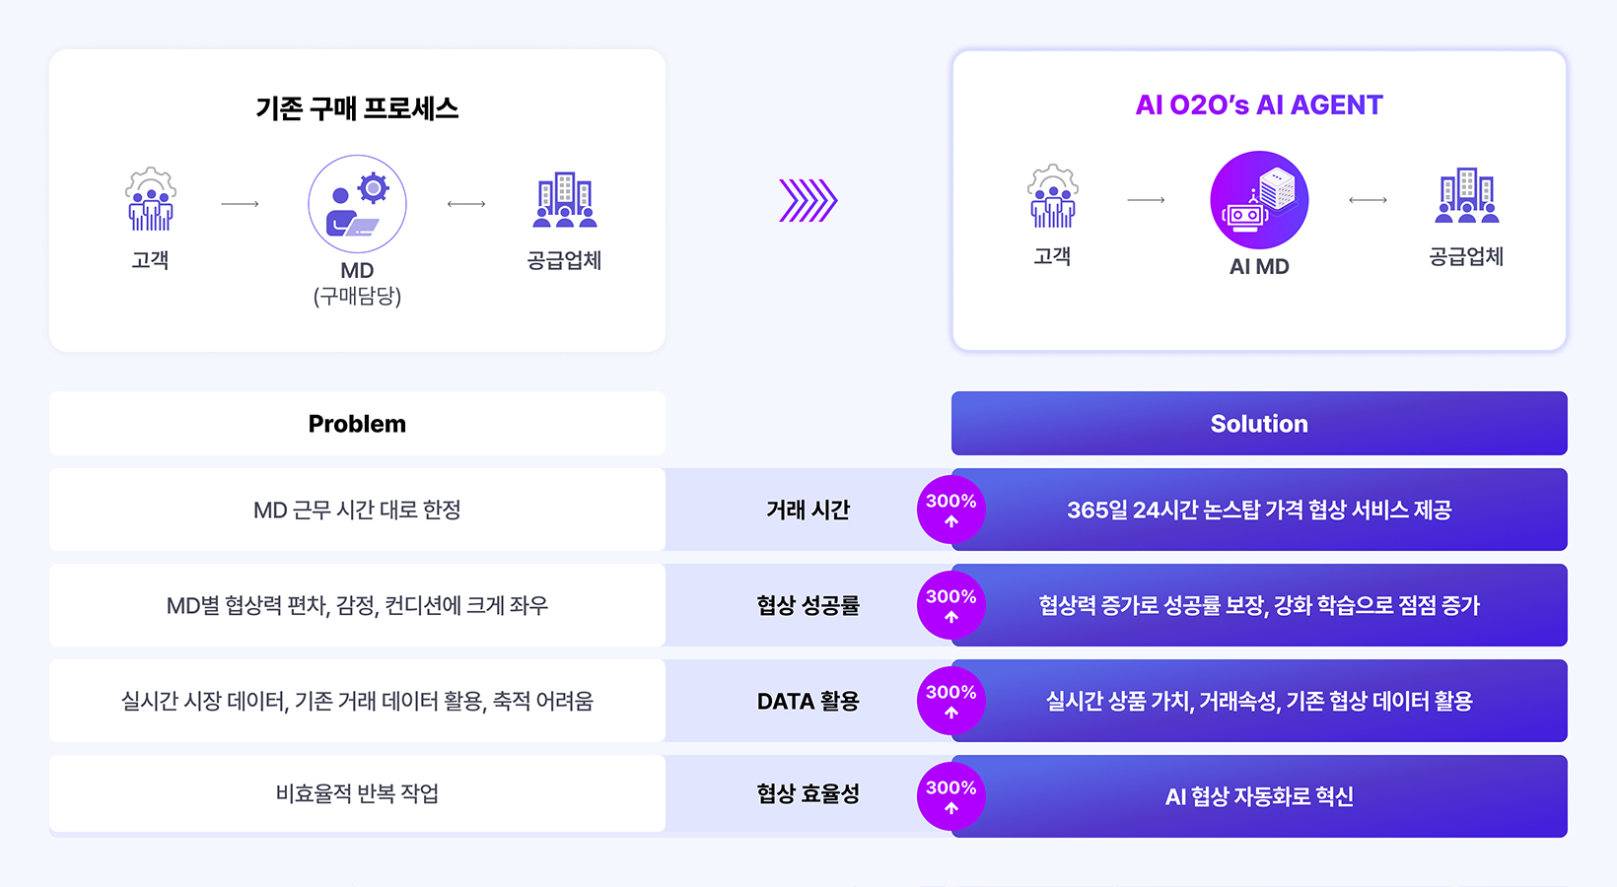This screenshot has height=887, width=1617.
Task: Click the MD purchasing manager icon
Action: click(x=357, y=204)
